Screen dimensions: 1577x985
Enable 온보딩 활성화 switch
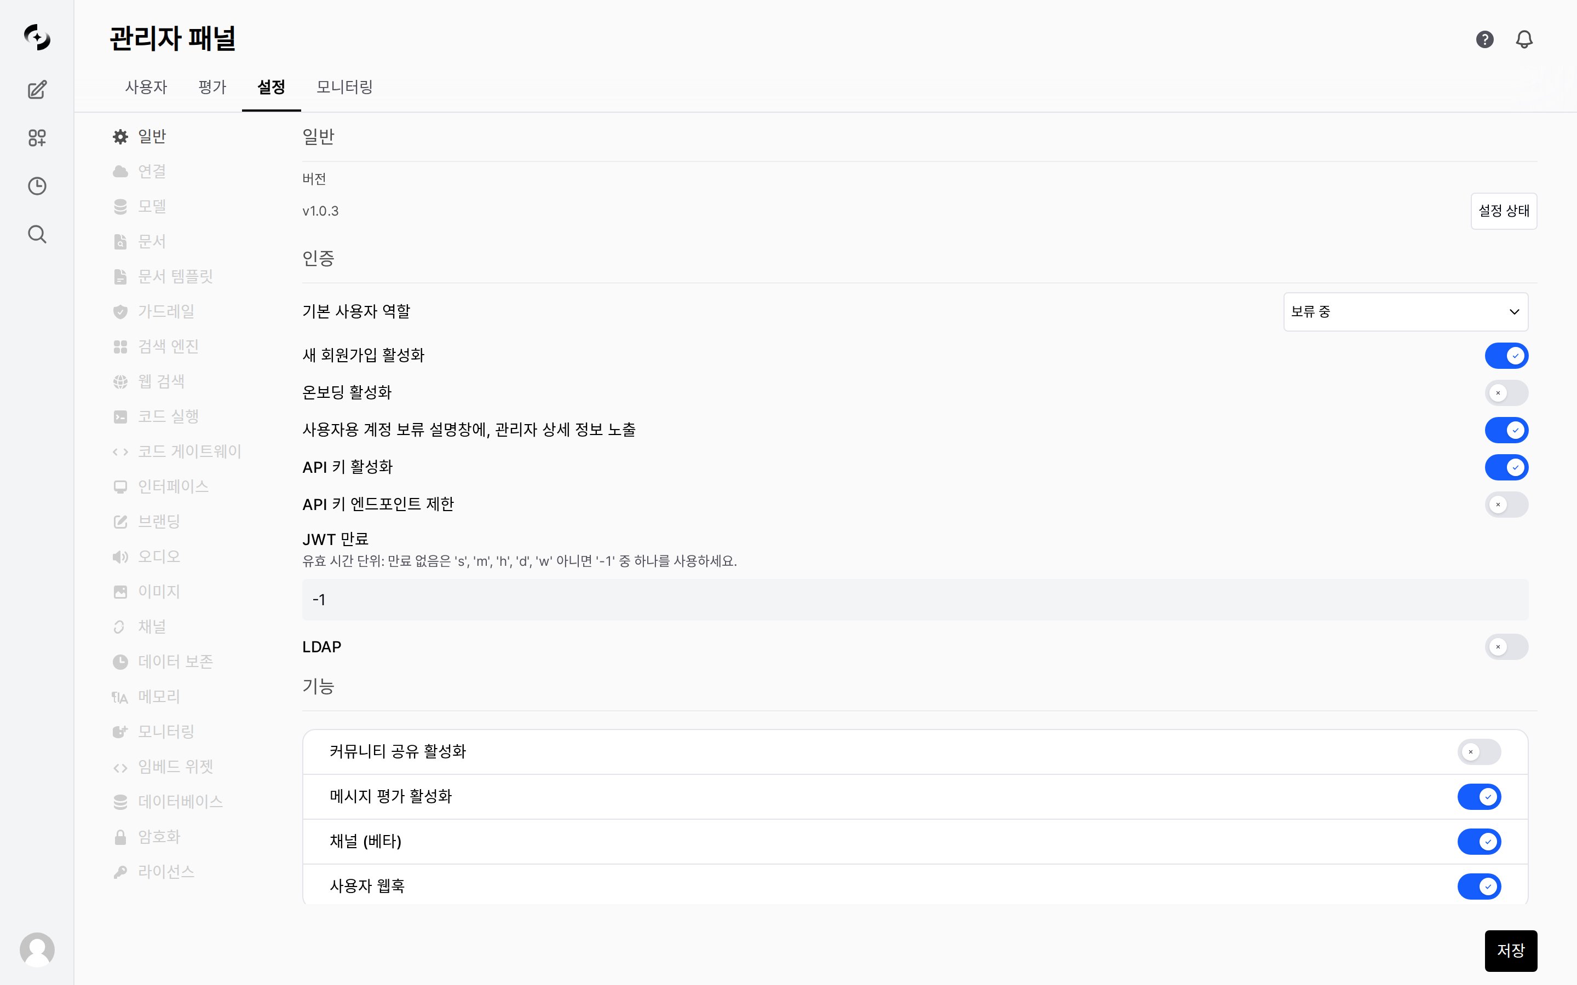[1506, 393]
